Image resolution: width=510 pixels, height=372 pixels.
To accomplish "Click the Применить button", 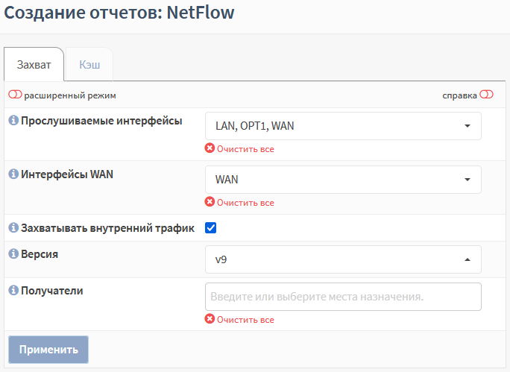I will pos(48,350).
